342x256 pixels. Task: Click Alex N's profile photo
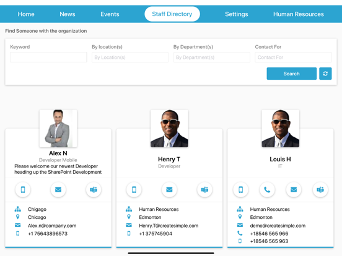point(58,129)
